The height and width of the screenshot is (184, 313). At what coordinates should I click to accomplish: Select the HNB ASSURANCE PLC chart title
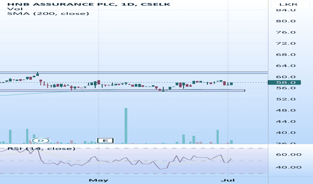click(89, 4)
